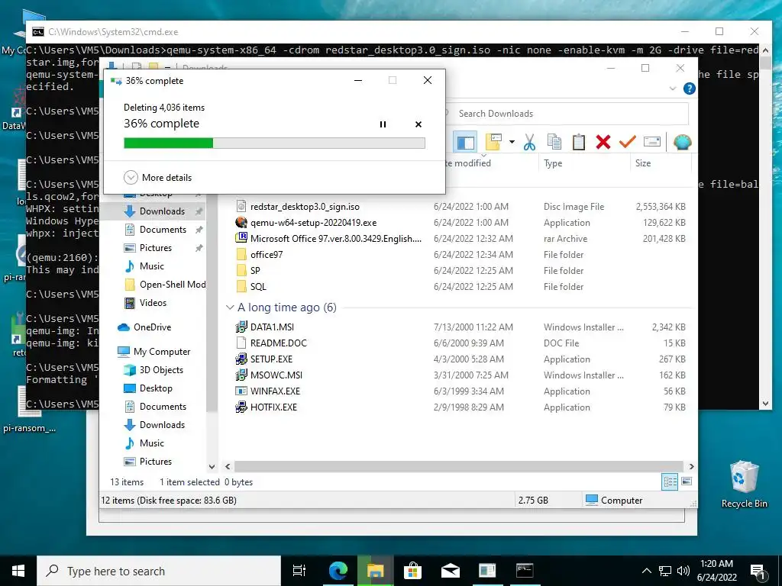The width and height of the screenshot is (782, 586).
Task: Expand the ribbon chevron near Help
Action: point(673,89)
